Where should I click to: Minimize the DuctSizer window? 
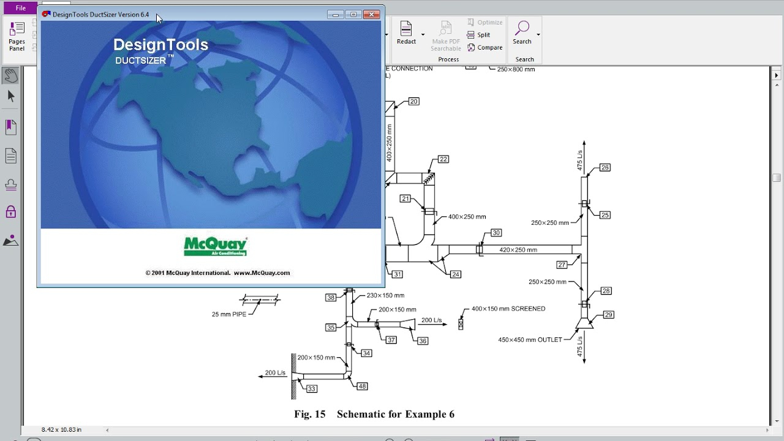(x=335, y=14)
